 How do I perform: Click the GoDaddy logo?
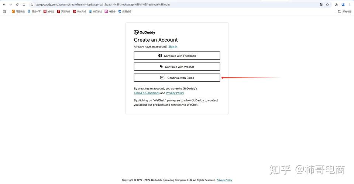click(144, 32)
